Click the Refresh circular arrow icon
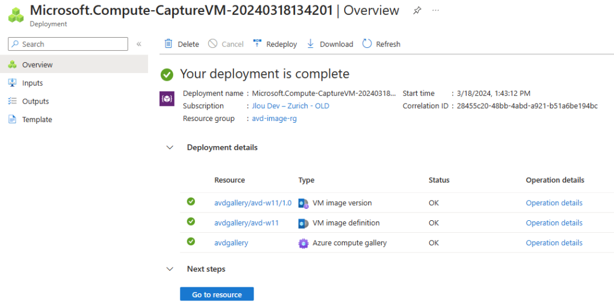614x307 pixels. (367, 44)
